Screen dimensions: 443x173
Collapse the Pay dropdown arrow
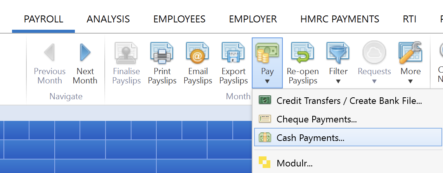(x=267, y=81)
